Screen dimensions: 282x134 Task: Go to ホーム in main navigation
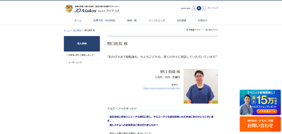pos(78,20)
